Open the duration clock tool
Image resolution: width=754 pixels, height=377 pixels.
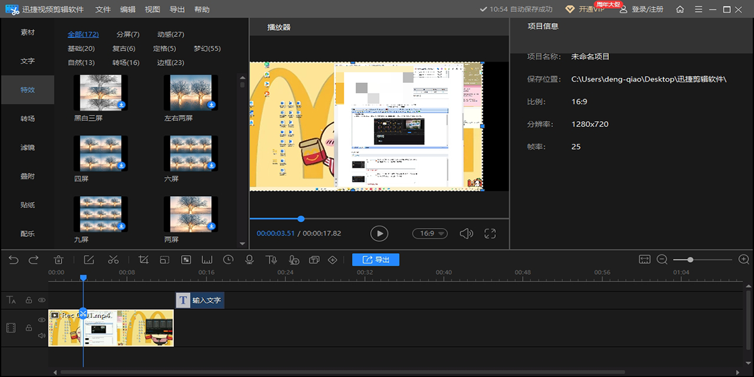(228, 260)
